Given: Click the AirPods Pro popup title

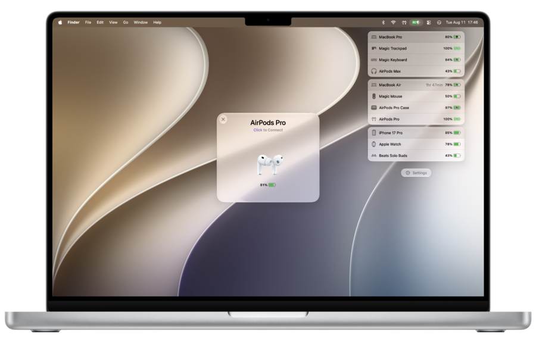Looking at the screenshot, I should pyautogui.click(x=268, y=123).
